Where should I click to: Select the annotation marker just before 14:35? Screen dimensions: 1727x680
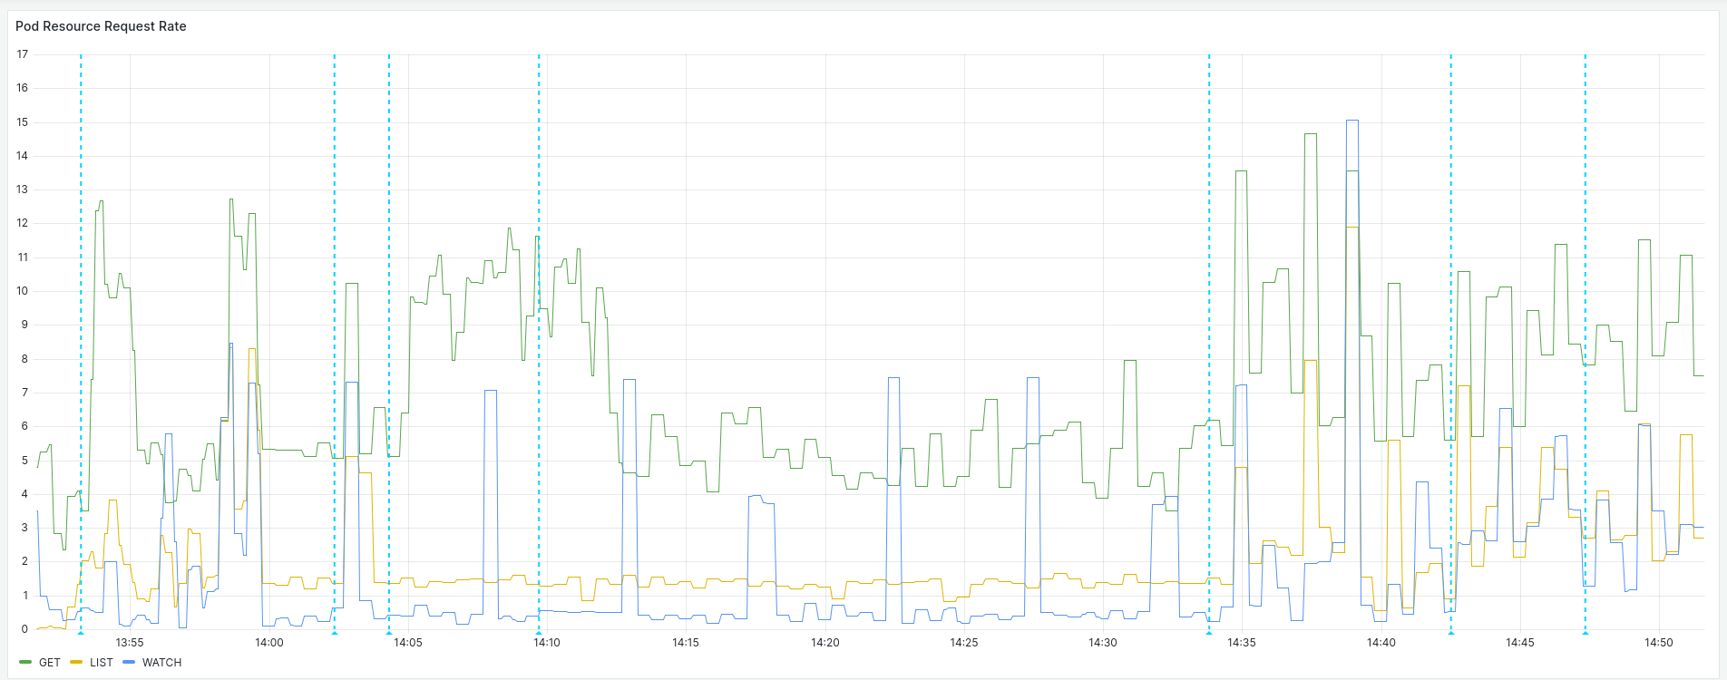[x=1209, y=632]
